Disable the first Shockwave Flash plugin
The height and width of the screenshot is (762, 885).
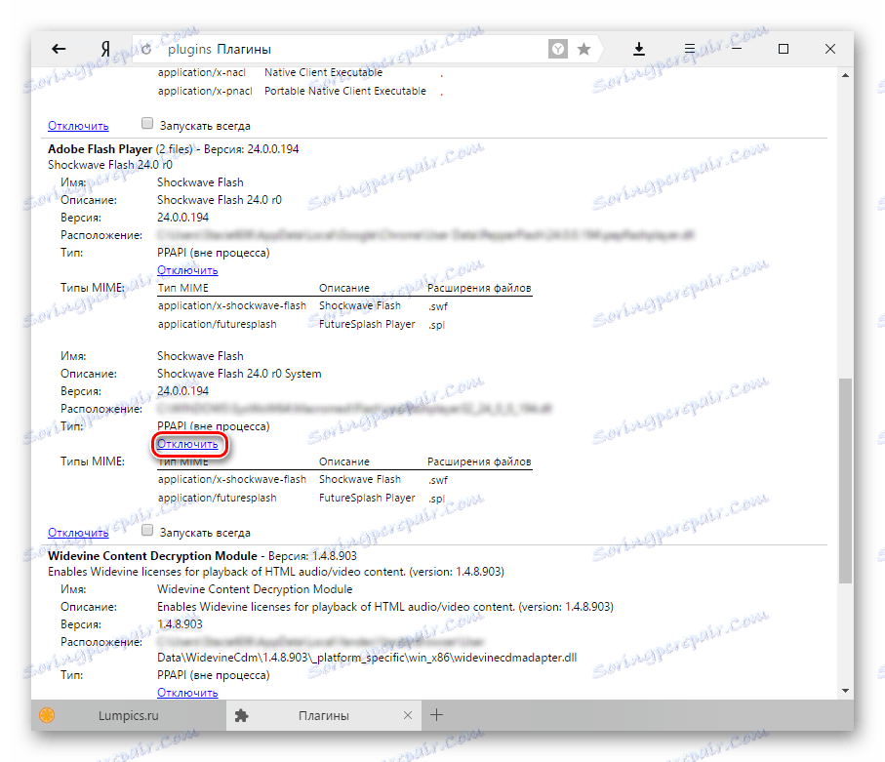189,270
